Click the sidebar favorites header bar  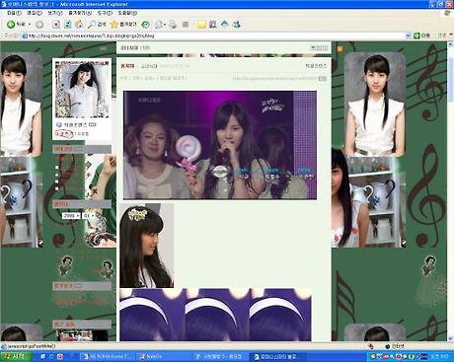tap(82, 286)
